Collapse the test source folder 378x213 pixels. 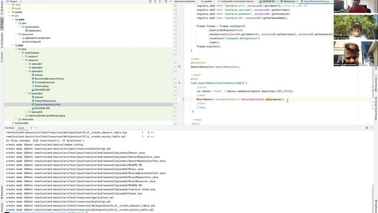pyautogui.click(x=13, y=45)
